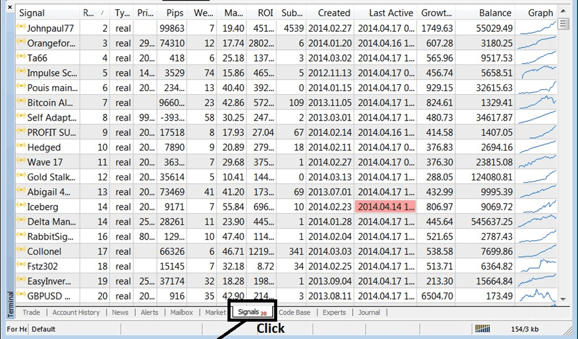
Task: Click balance value 545637.25
Action: tap(492, 222)
